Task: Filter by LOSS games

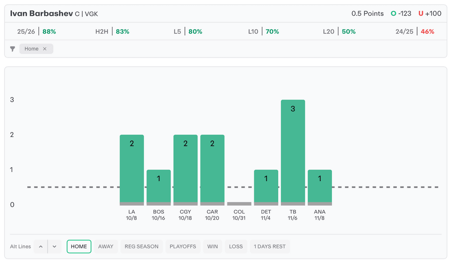Action: point(236,247)
